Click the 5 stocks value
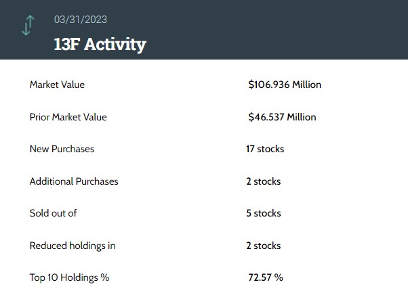The image size is (408, 295). tap(263, 213)
